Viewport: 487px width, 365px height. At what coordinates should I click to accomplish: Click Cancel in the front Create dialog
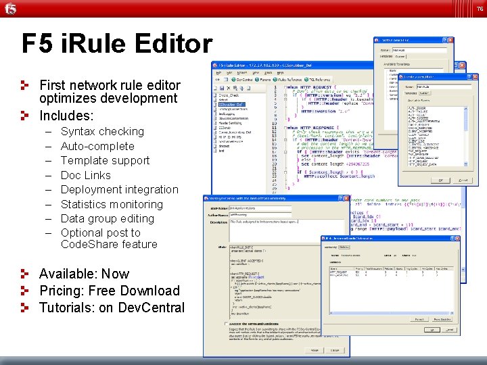pyautogui.click(x=463, y=180)
